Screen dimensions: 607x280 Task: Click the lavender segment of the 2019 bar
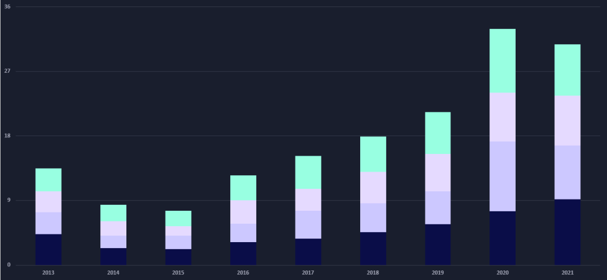[437, 207]
